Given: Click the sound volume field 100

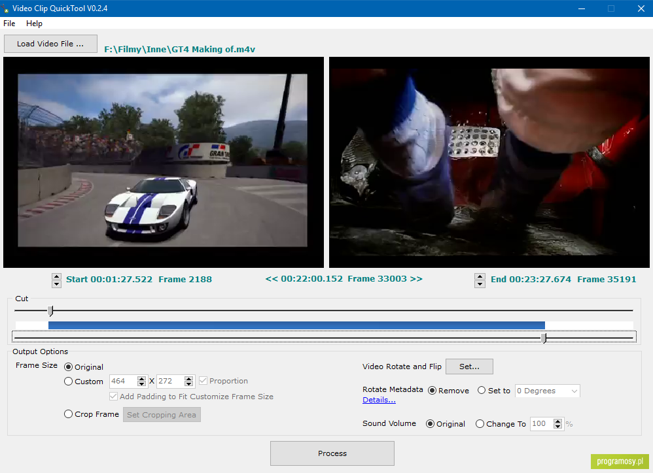Looking at the screenshot, I should coord(541,423).
